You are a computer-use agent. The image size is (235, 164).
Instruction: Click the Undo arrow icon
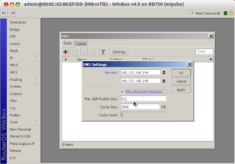(x=4, y=13)
